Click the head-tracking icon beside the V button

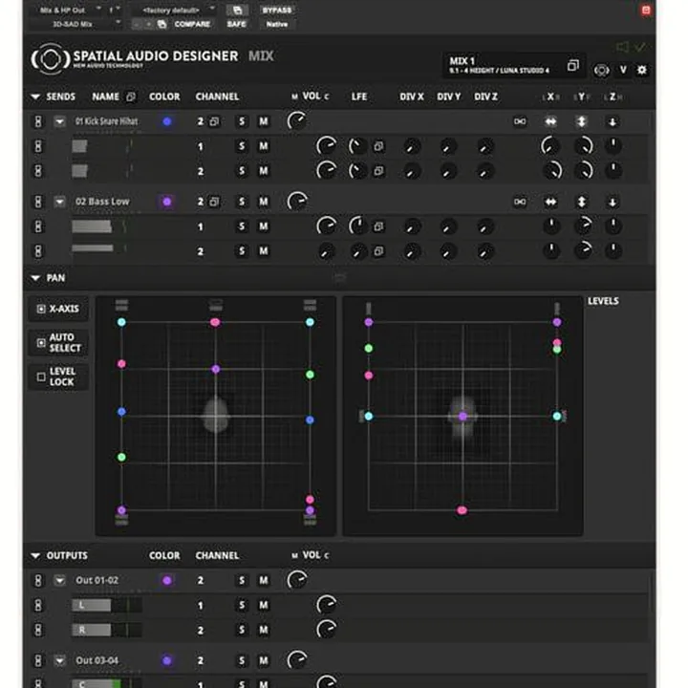tap(602, 70)
